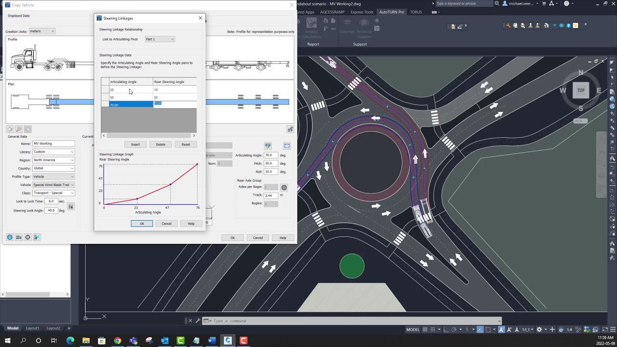Click the TOP face of the ViewCube
The width and height of the screenshot is (617, 347).
[x=581, y=90]
